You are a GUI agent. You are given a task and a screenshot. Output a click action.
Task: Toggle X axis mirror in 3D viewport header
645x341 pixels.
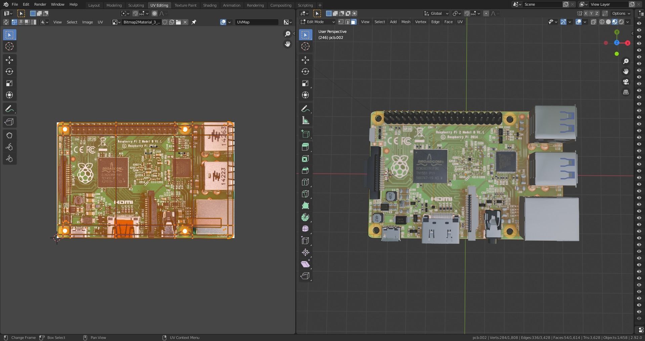click(586, 13)
